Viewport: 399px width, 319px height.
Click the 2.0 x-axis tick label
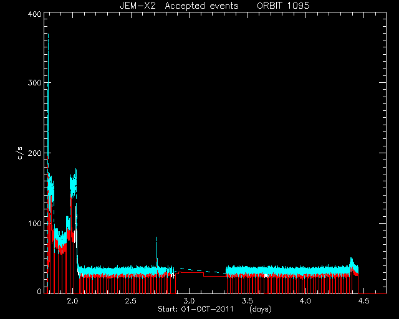point(73,301)
